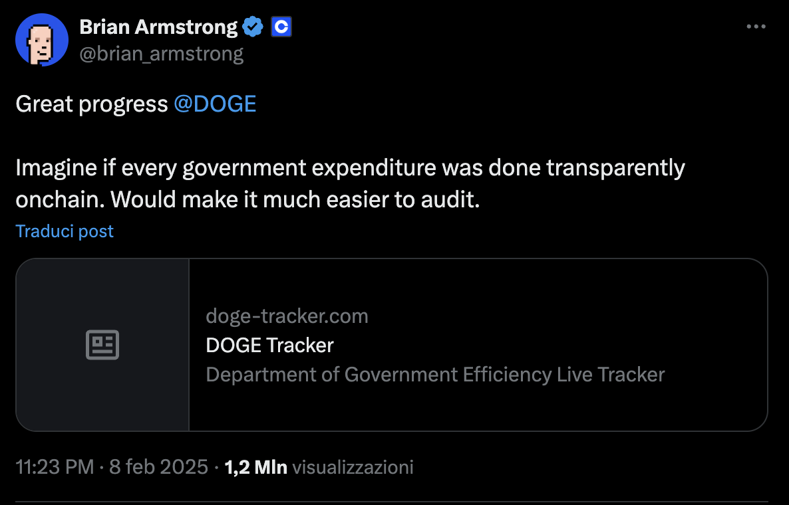Open the more options three-dot menu
This screenshot has height=505, width=789.
point(756,27)
